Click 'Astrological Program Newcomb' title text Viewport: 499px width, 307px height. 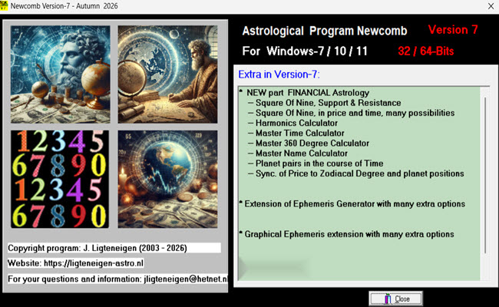click(325, 31)
